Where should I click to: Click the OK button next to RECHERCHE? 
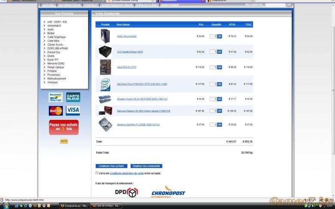click(289, 5)
